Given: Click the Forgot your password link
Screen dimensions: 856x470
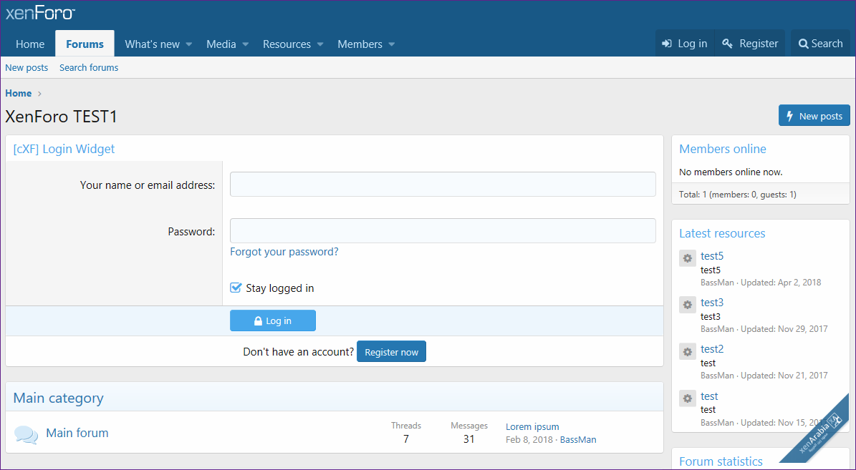Looking at the screenshot, I should click(x=284, y=252).
